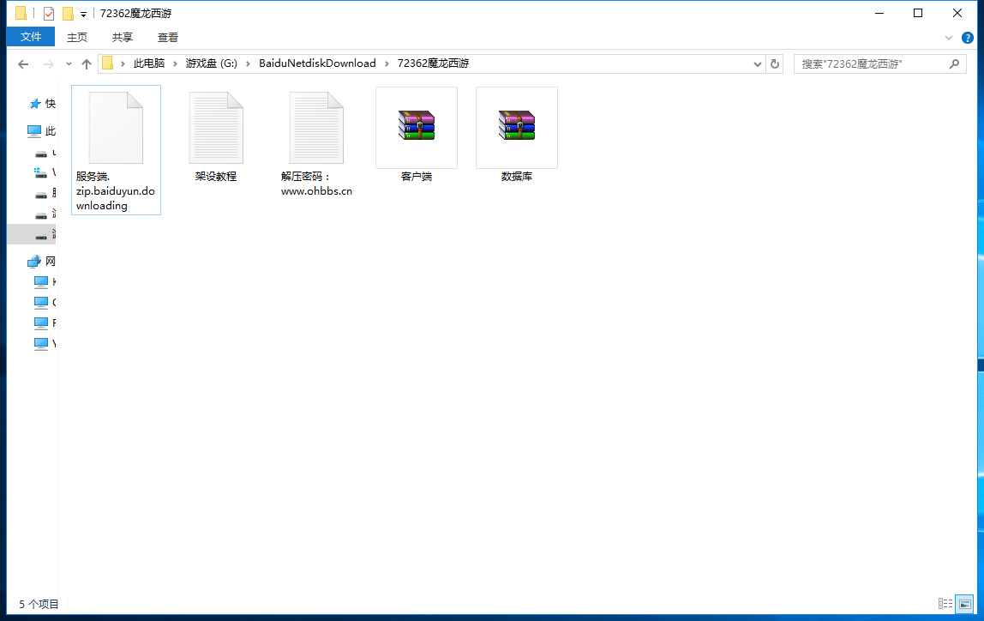Expand the ribbon using the chevron
The image size is (984, 621).
tap(949, 38)
